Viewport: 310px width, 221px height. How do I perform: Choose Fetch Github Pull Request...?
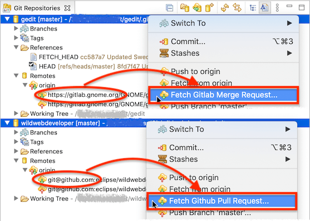pos(222,201)
